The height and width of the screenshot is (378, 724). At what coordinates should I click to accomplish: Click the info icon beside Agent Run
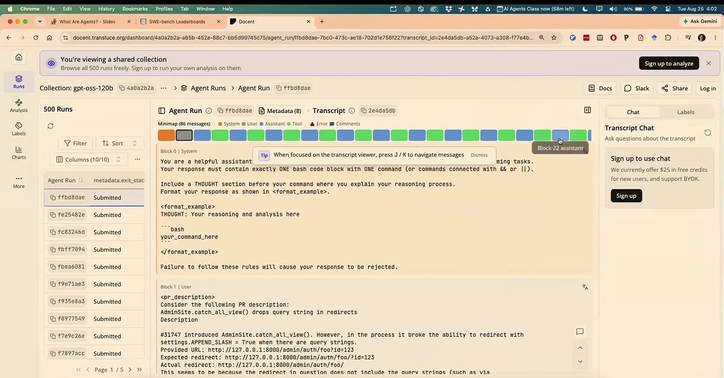pos(209,111)
